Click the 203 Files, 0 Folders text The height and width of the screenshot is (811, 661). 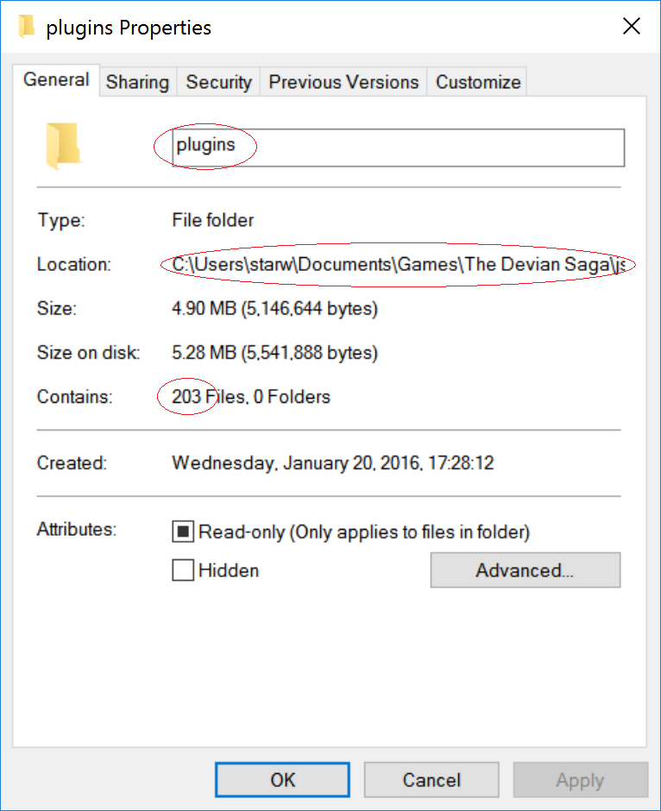[x=251, y=397]
